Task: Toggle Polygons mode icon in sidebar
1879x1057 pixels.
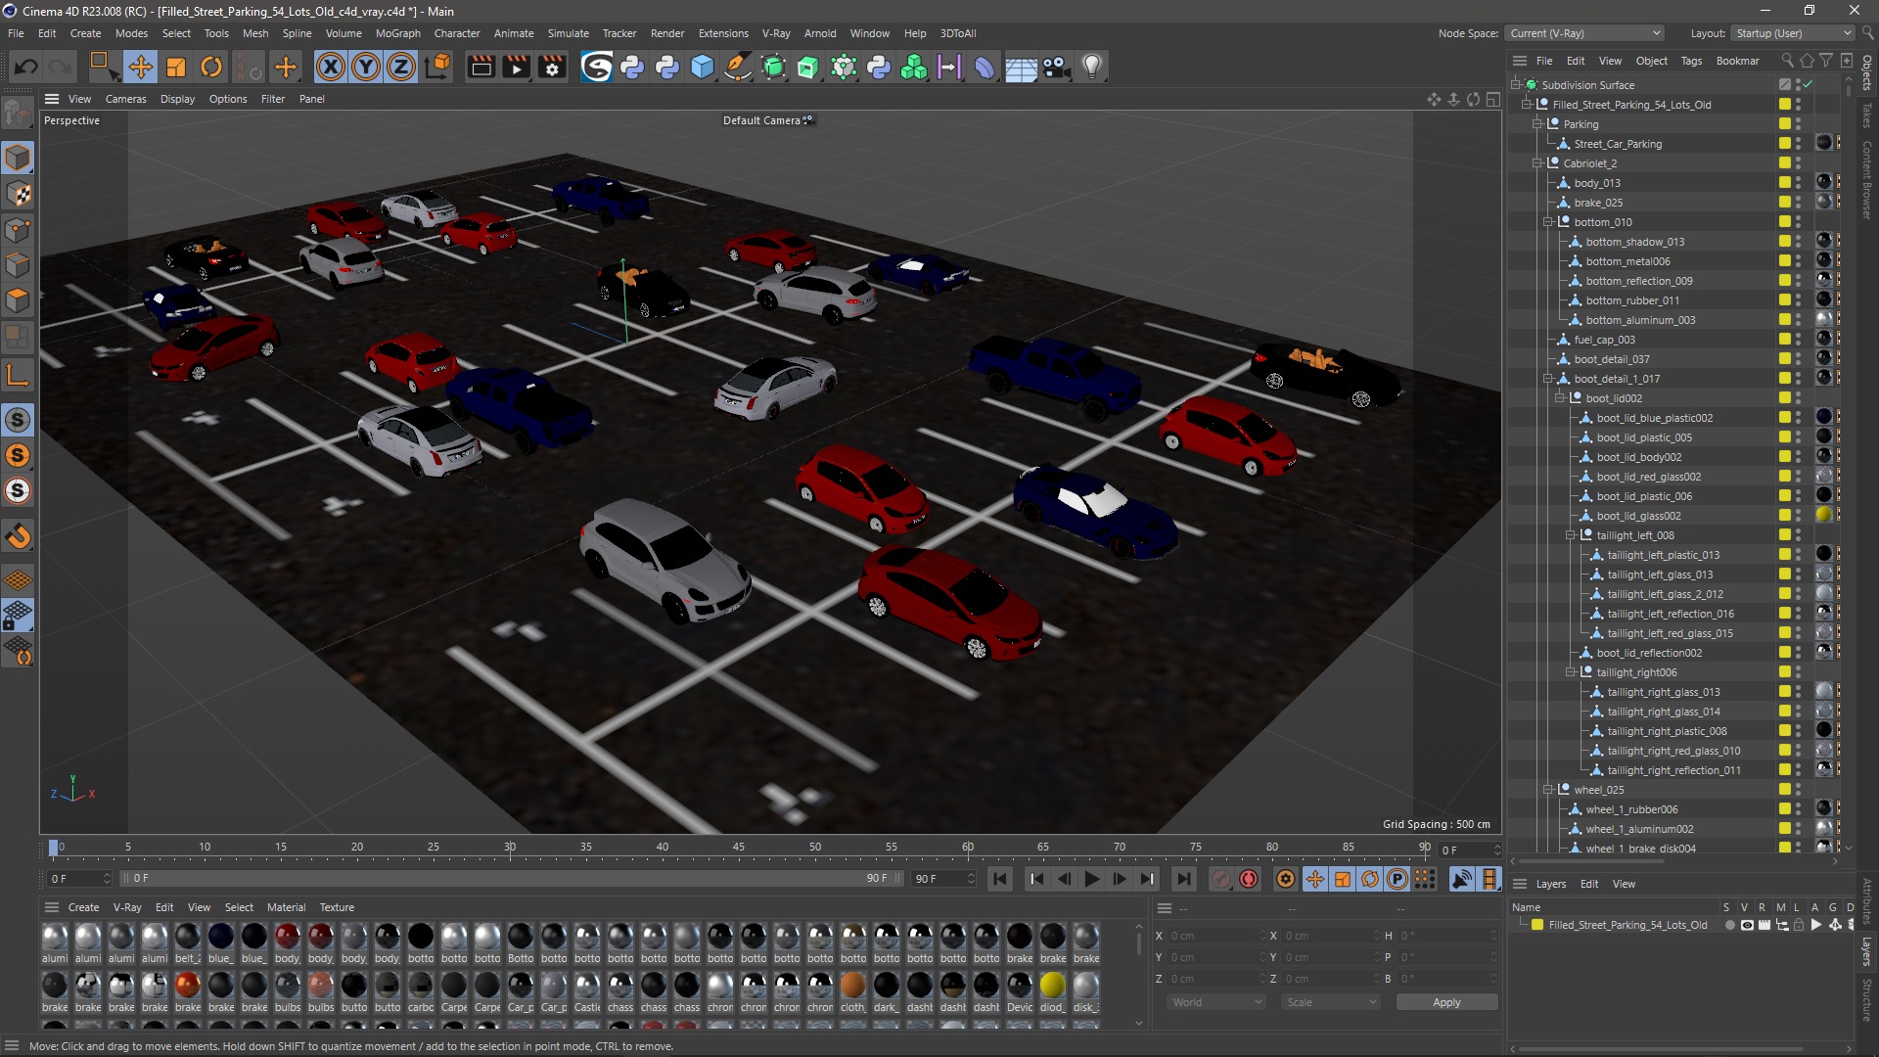Action: tap(18, 300)
